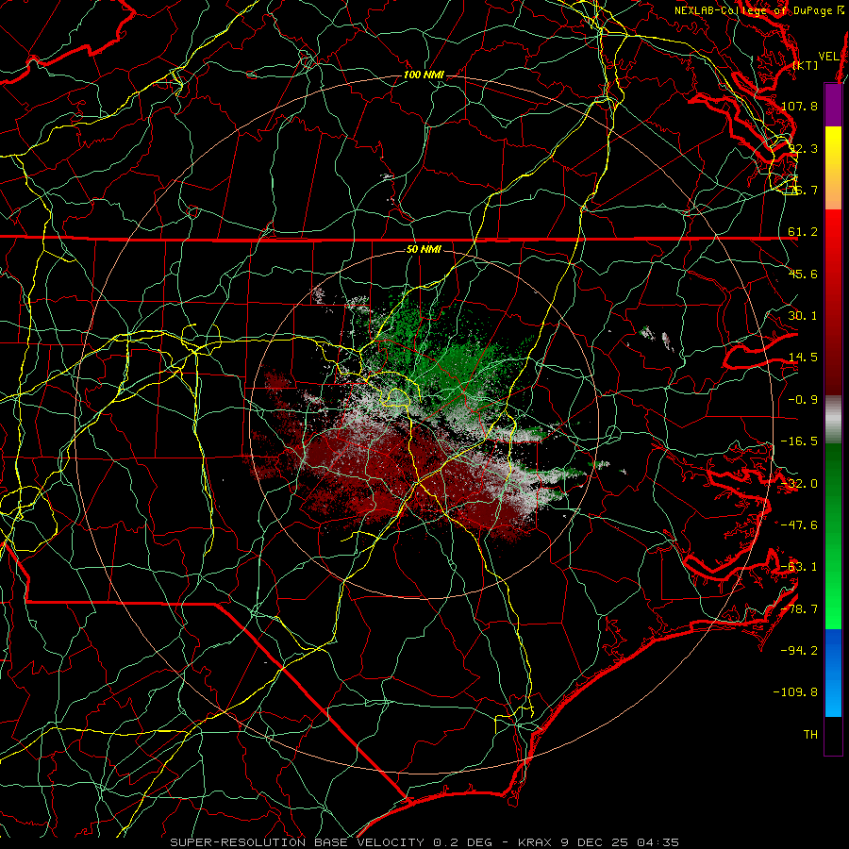Click the 45.6 velocity scale value
Image resolution: width=849 pixels, height=849 pixels.
(803, 274)
